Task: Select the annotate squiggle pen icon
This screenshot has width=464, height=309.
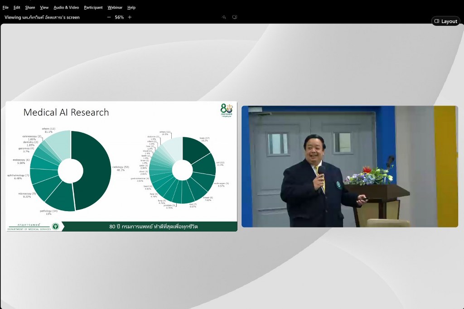Action: (x=224, y=17)
